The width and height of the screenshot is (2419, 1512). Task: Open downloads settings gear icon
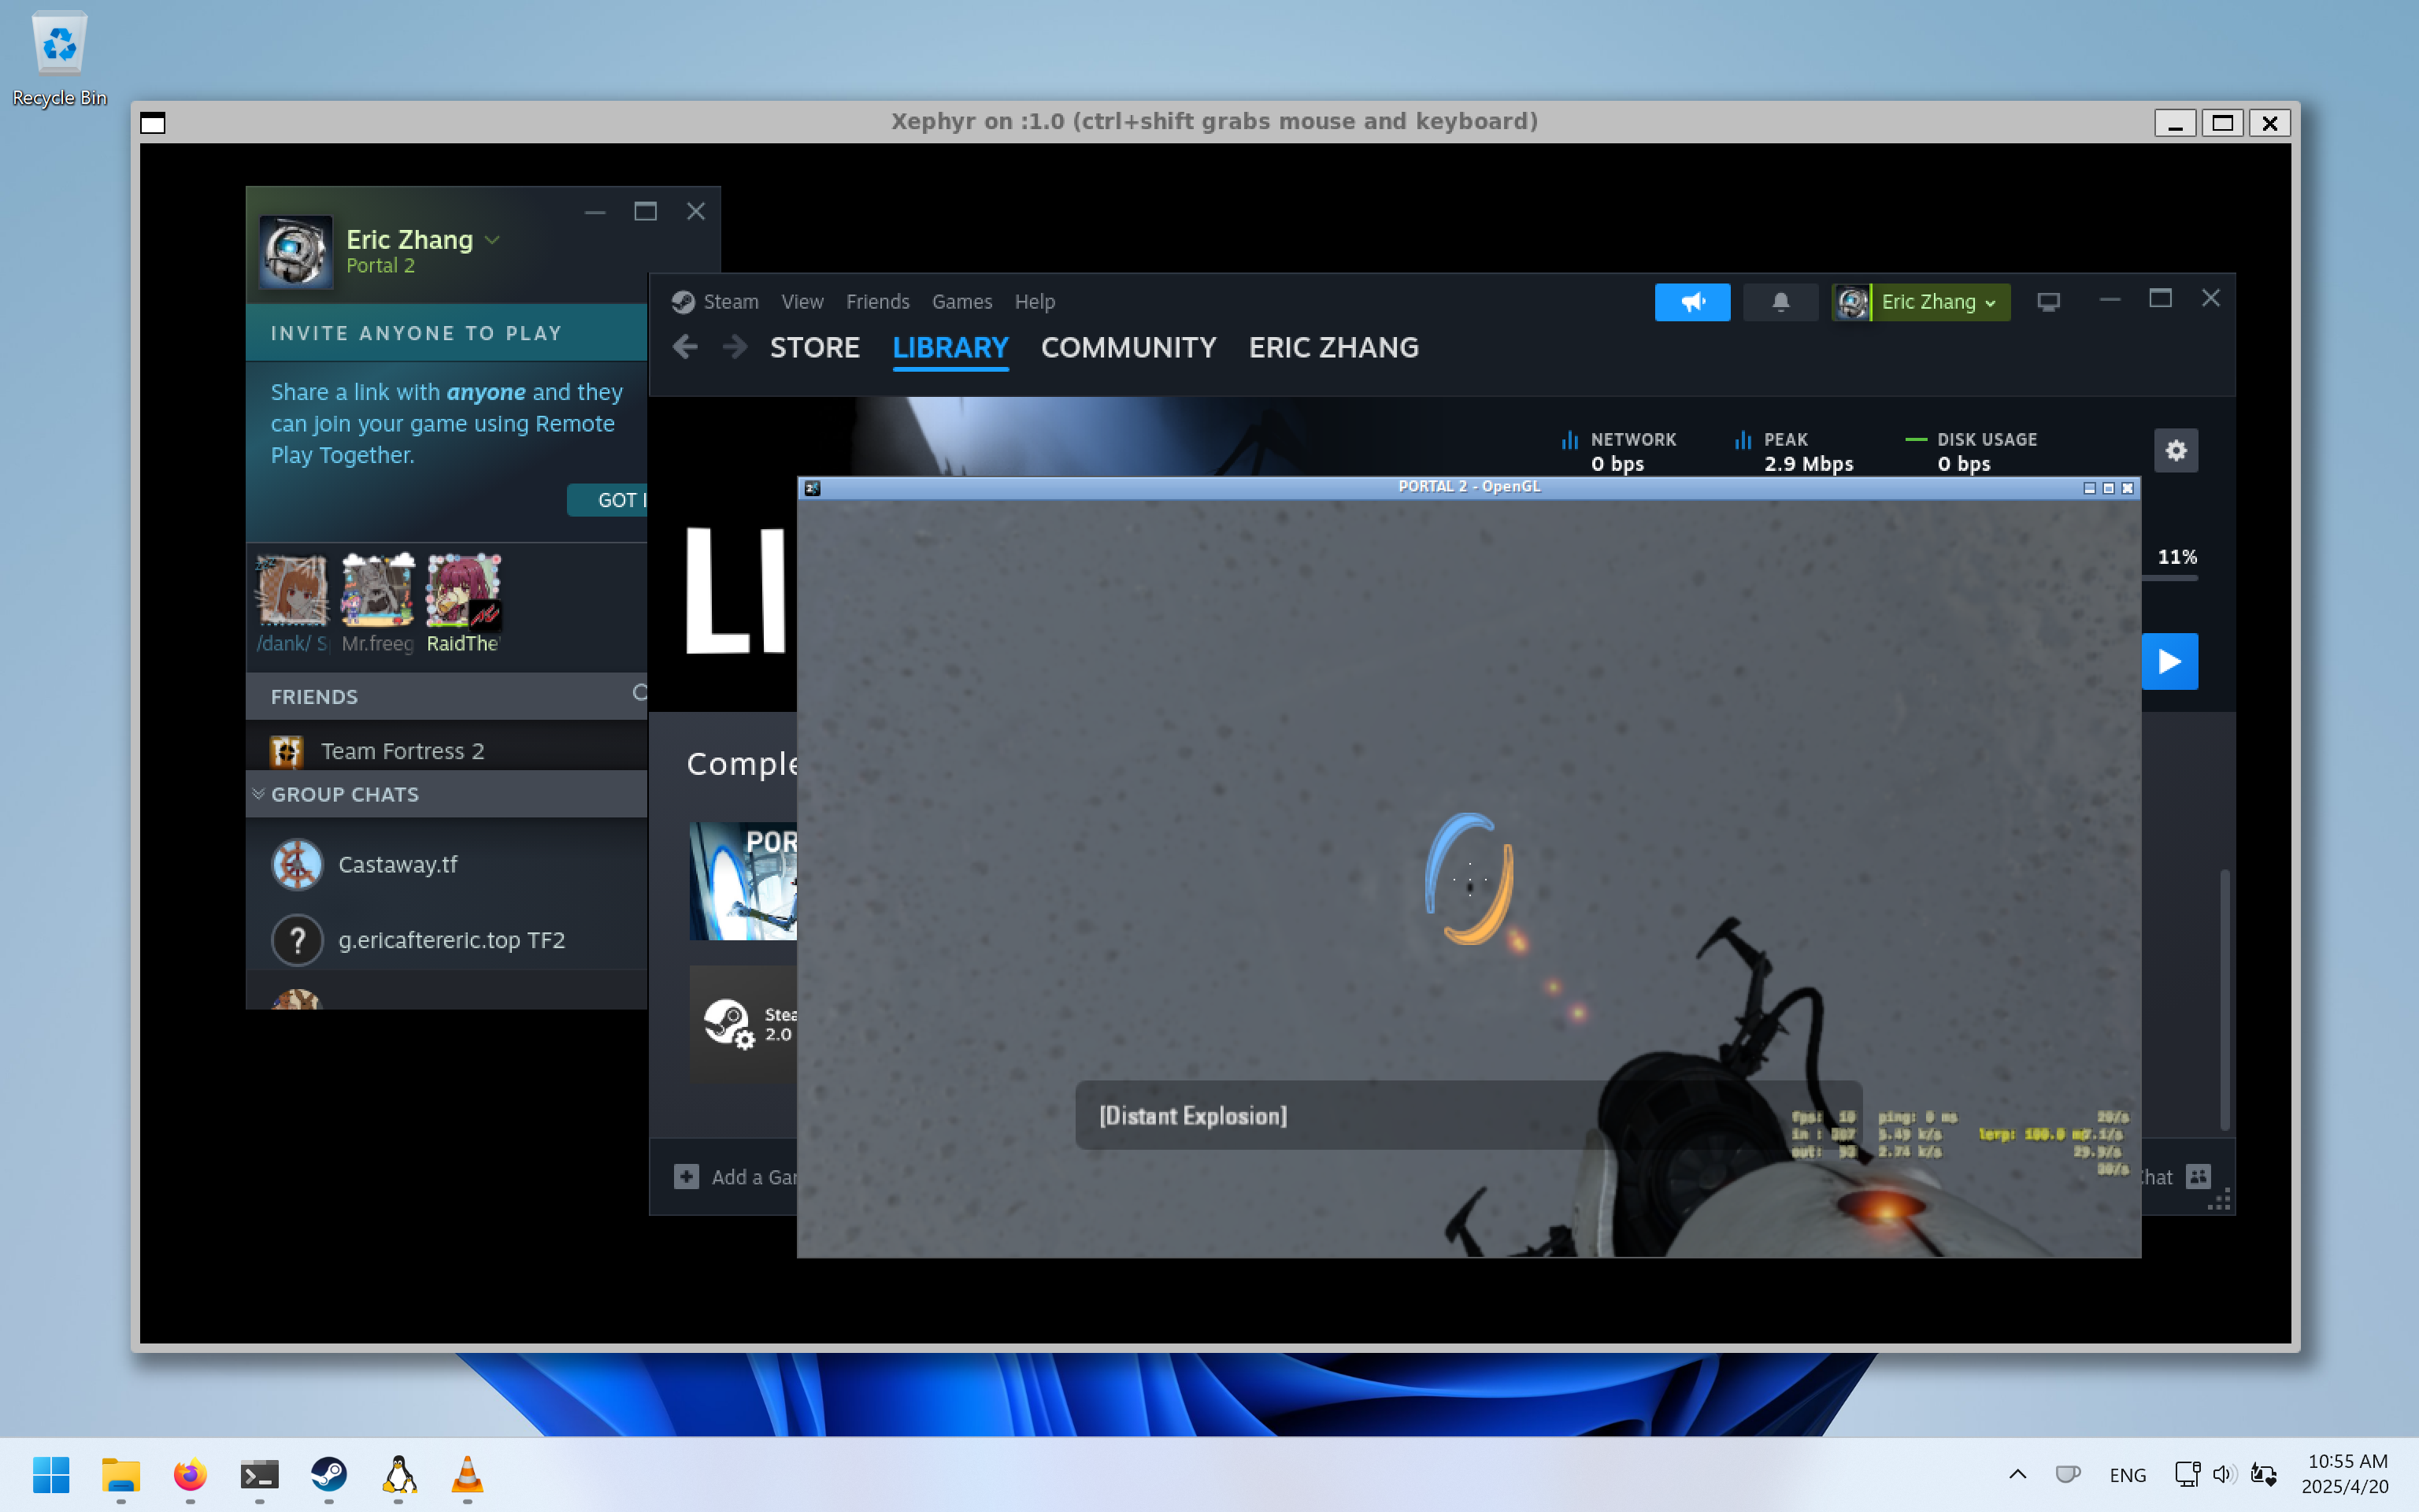tap(2176, 451)
